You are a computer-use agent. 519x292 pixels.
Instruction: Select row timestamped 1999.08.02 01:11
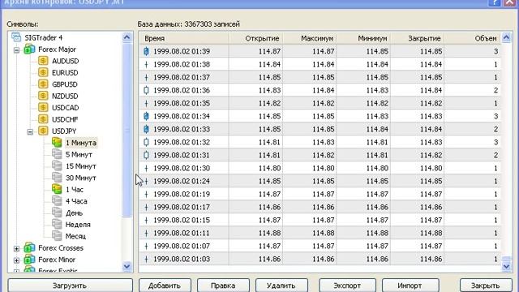[x=320, y=233]
